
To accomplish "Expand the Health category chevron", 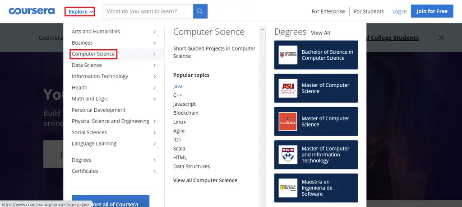I will pos(154,88).
